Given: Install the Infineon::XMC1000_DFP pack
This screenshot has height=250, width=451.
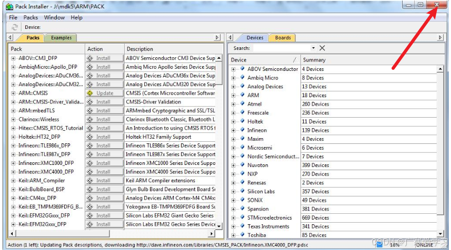Looking at the screenshot, I should [104, 163].
